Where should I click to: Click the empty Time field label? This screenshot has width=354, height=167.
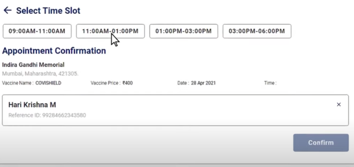click(270, 83)
